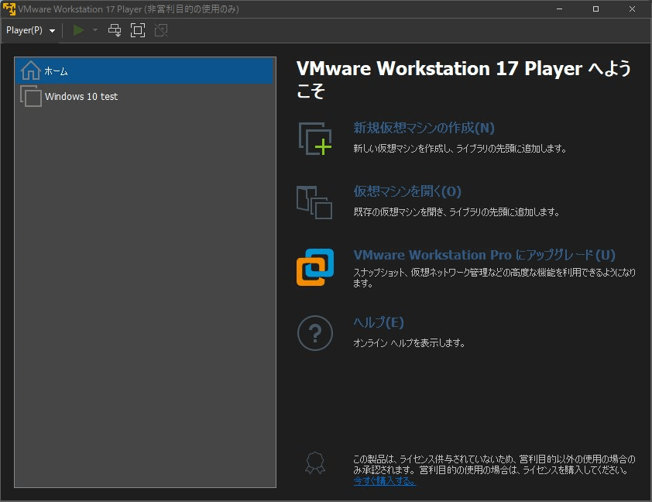Click the Windows 10 test VM icon
The width and height of the screenshot is (652, 502).
31,96
